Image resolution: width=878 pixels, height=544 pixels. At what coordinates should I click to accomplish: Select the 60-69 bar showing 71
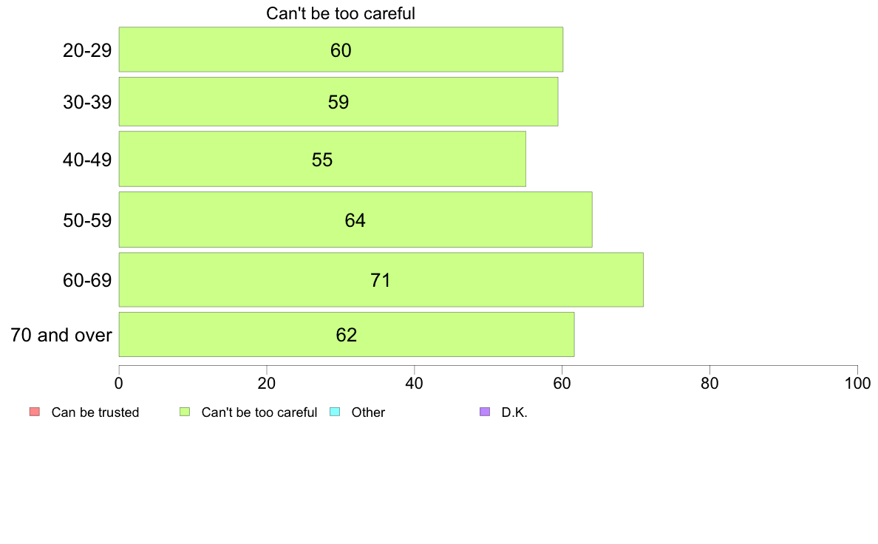381,279
